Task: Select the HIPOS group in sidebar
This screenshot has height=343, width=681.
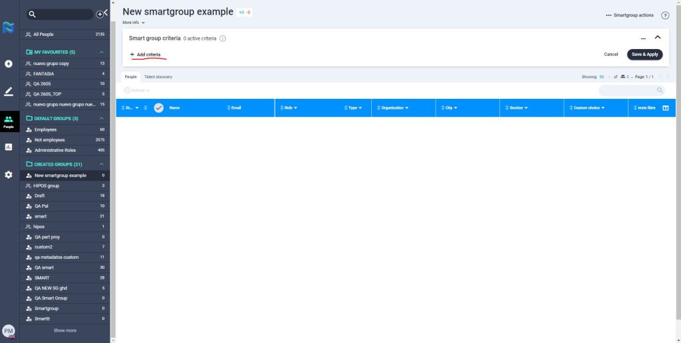Action: [x=47, y=186]
